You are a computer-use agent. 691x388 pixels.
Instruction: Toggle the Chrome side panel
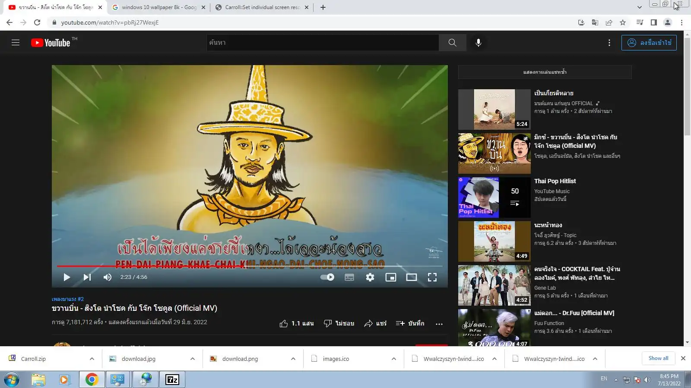654,22
